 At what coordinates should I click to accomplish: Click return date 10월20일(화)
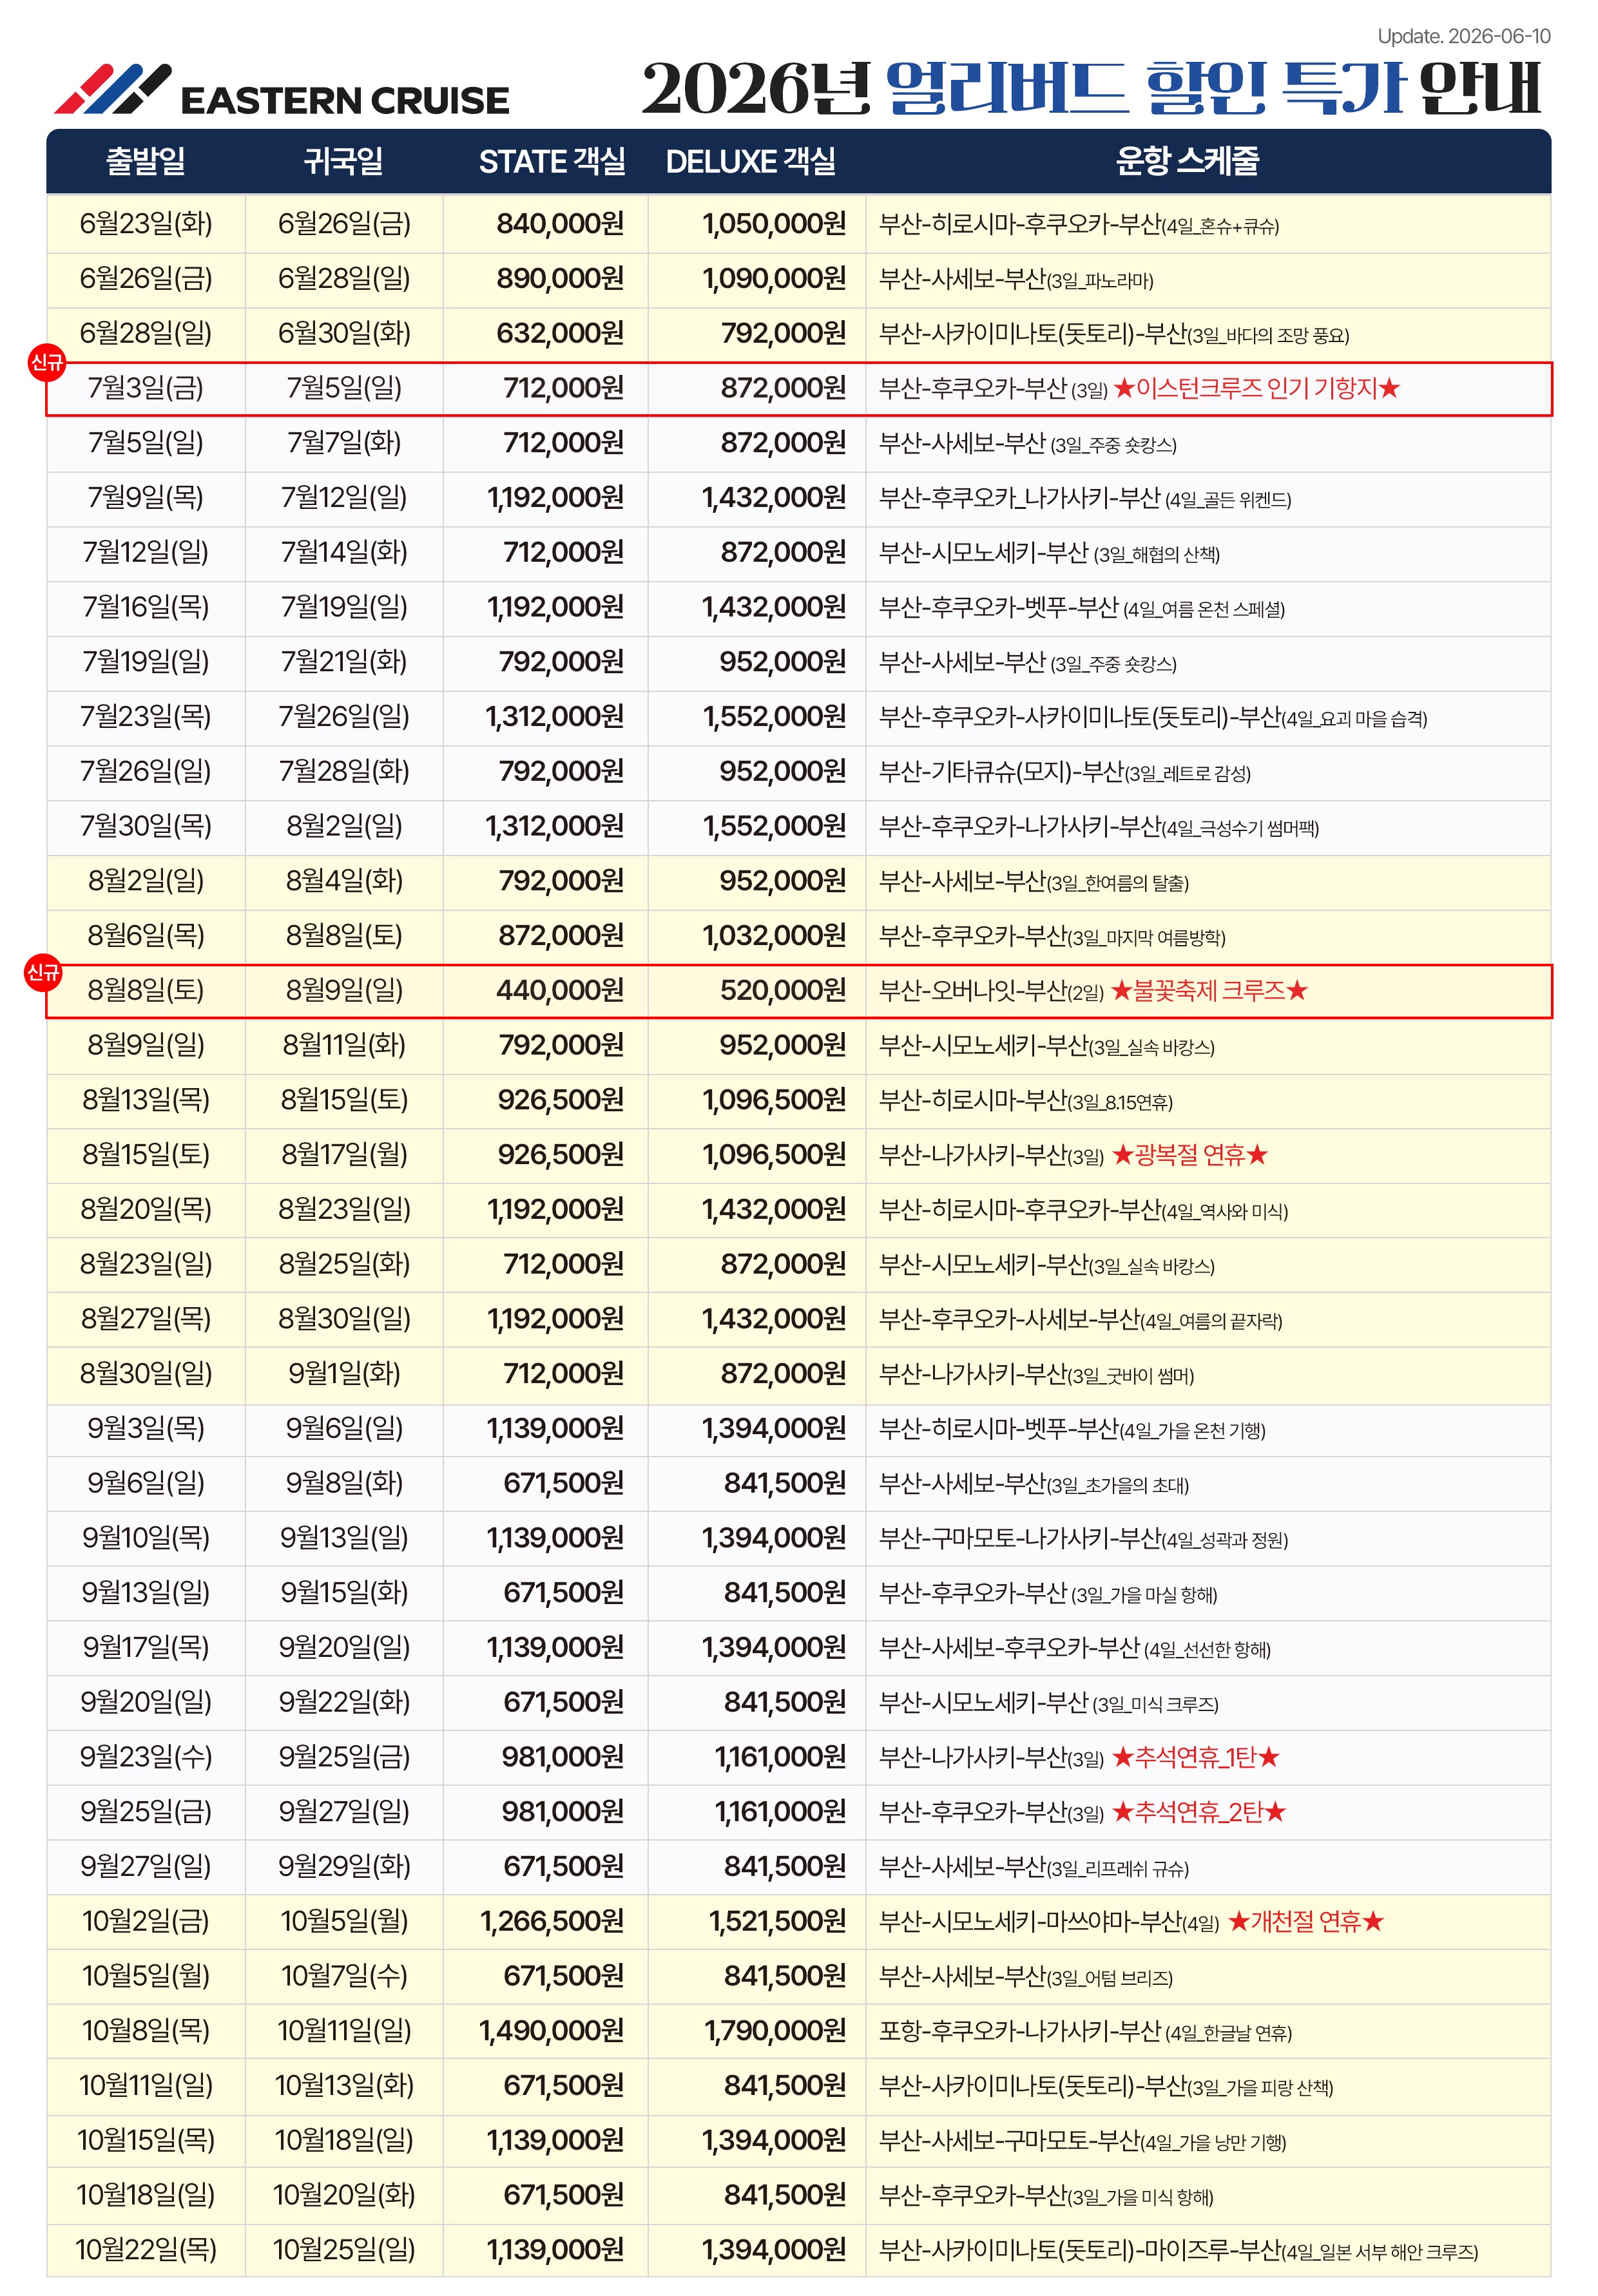pos(344,2195)
